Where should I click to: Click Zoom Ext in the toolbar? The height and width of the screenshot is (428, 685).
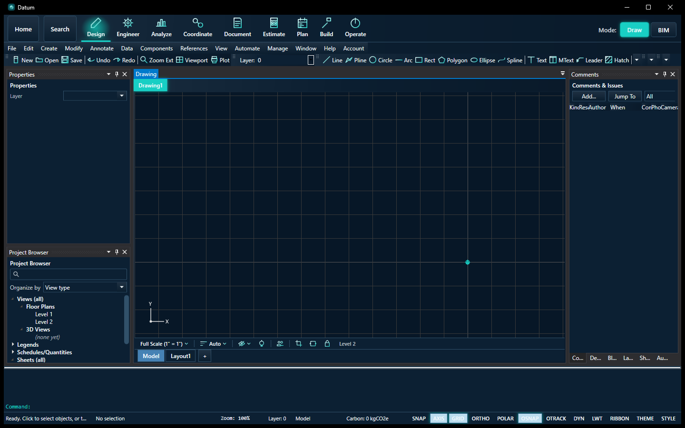(x=157, y=60)
